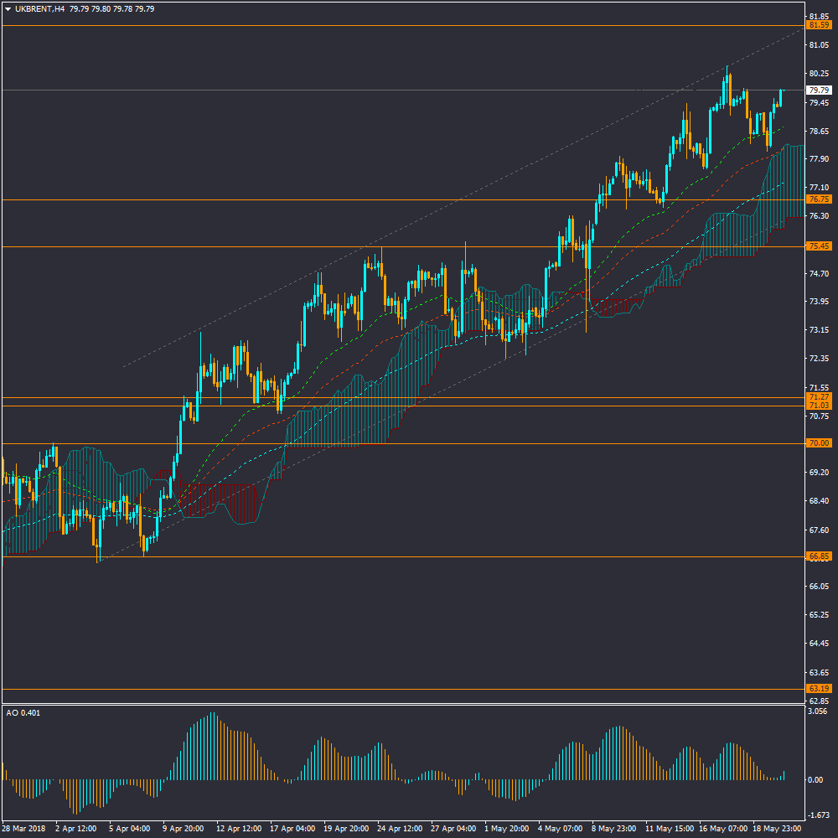
Task: Click the 12 Apr 12:00 time label
Action: pos(241,828)
